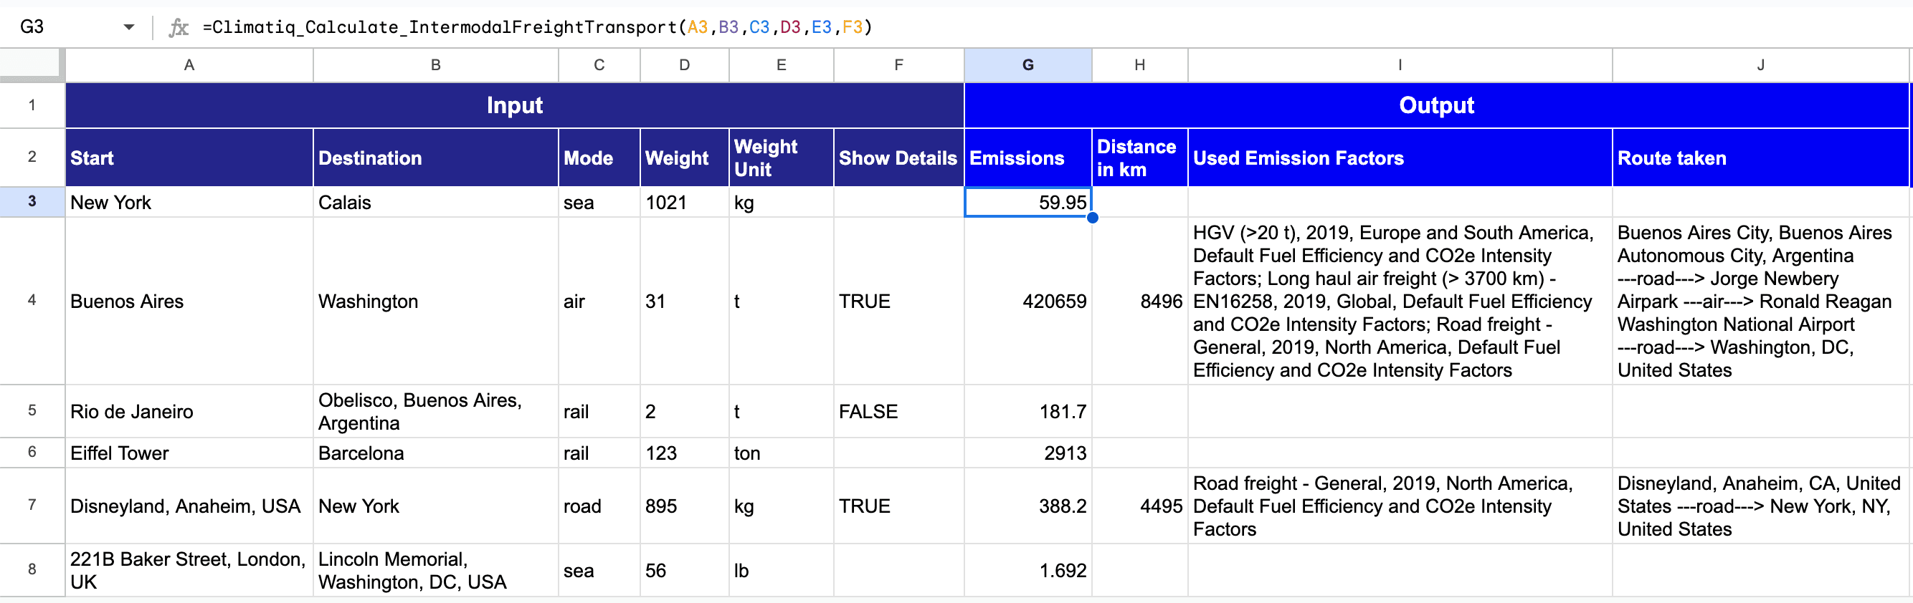The width and height of the screenshot is (1913, 603).
Task: Click the Used Emission Factors heading
Action: click(1400, 158)
